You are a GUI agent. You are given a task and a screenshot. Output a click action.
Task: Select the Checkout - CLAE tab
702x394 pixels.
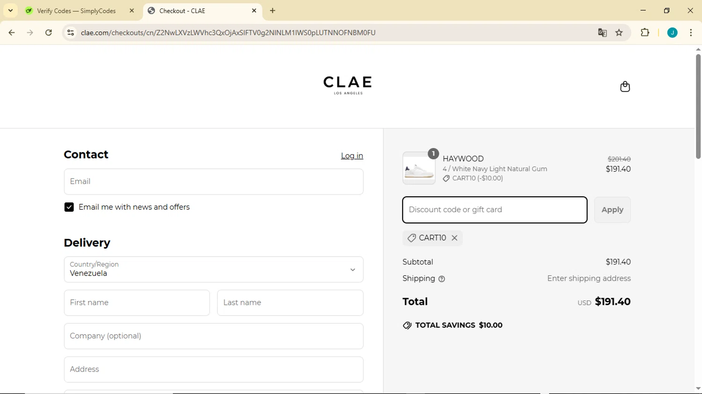point(202,11)
